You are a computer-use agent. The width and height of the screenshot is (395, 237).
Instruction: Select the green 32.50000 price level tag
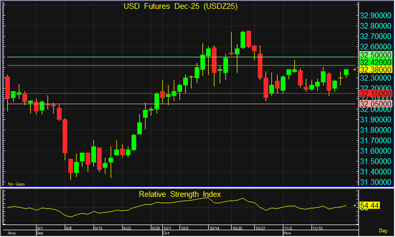(374, 54)
